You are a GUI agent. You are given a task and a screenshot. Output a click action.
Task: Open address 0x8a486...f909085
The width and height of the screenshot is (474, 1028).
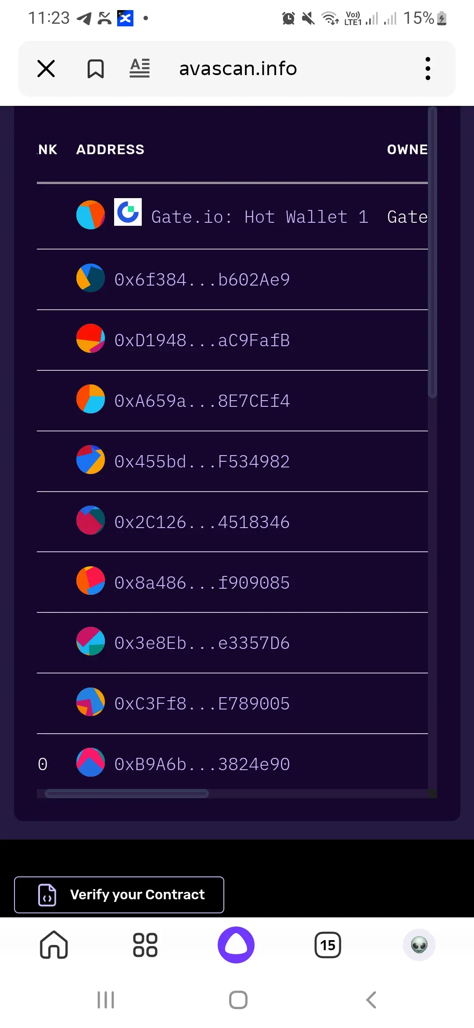(x=202, y=583)
